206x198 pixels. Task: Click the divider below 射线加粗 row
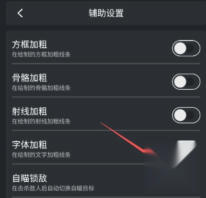tap(106, 130)
